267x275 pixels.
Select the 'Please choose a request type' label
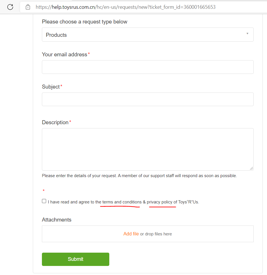coord(84,22)
